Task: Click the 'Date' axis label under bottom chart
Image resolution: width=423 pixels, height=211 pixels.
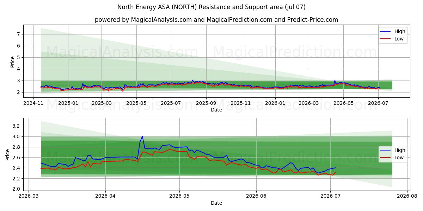Action: point(216,203)
